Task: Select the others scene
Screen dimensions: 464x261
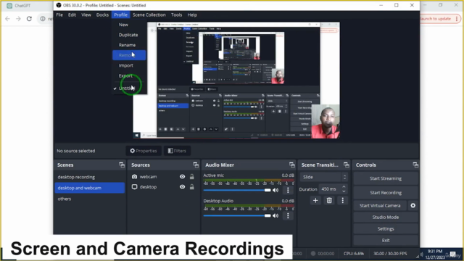Action: click(x=90, y=199)
